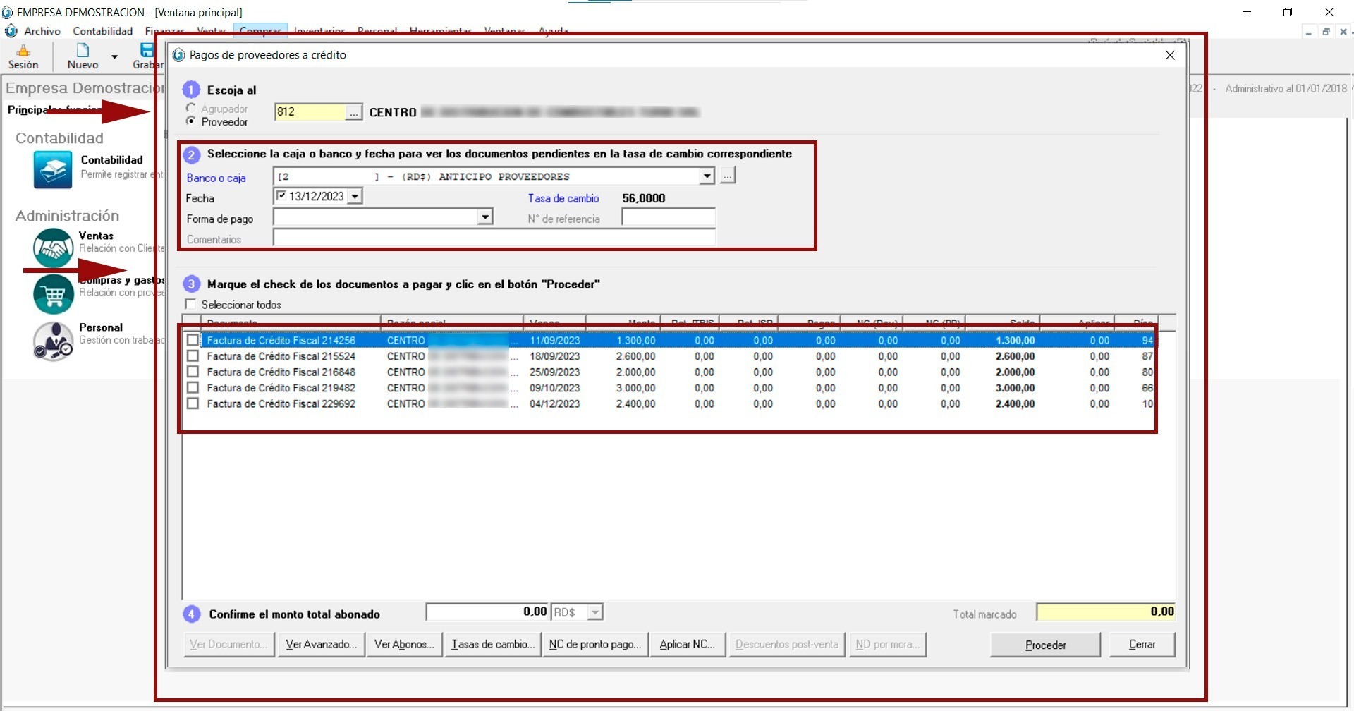1354x711 pixels.
Task: Expand the Banco o caja dropdown
Action: (x=707, y=176)
